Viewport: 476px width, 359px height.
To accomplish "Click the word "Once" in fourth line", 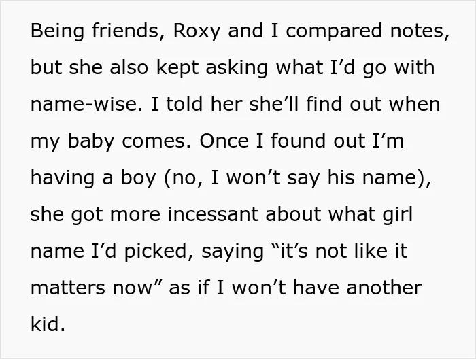I will tap(224, 141).
